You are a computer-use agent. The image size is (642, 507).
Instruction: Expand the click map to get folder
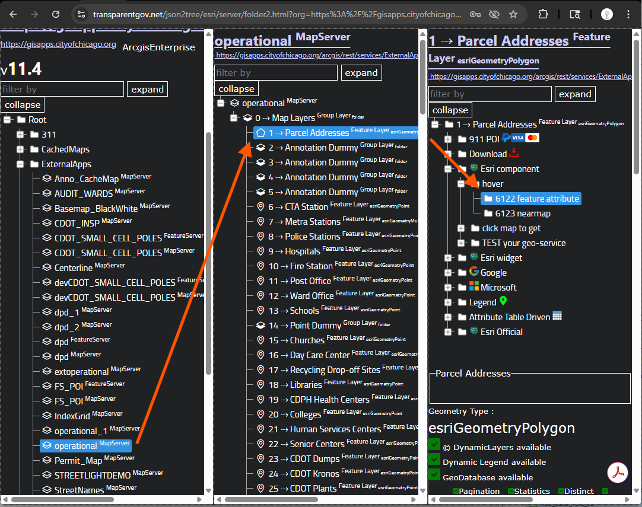[x=461, y=228]
